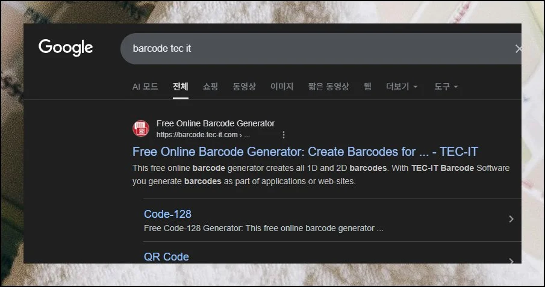This screenshot has width=545, height=287.
Task: Click the TEC-IT barcode site favicon
Action: [141, 129]
